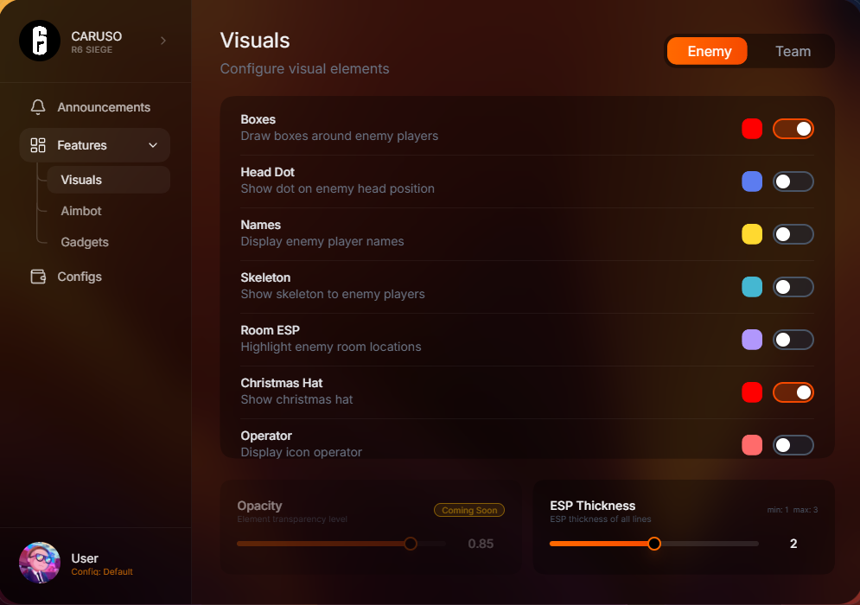The width and height of the screenshot is (860, 605).
Task: Click the ESP Thickness slider handle
Action: [653, 544]
